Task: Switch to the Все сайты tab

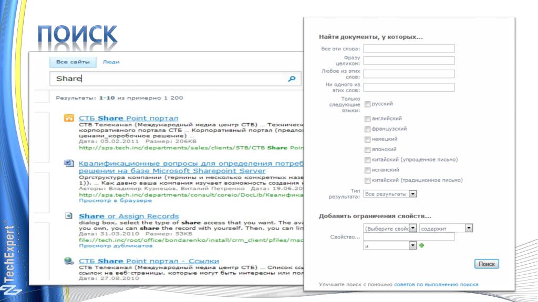Action: [x=73, y=62]
